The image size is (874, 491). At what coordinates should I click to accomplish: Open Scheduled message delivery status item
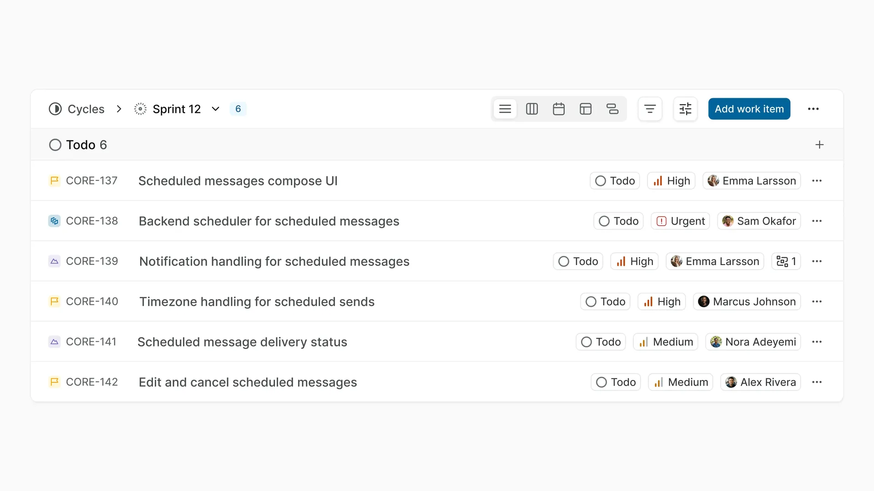(242, 342)
